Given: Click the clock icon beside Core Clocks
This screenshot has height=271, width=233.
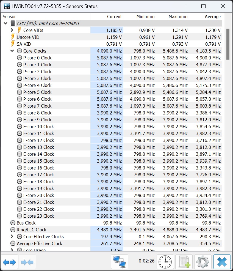Looking at the screenshot, I should [x=20, y=51].
